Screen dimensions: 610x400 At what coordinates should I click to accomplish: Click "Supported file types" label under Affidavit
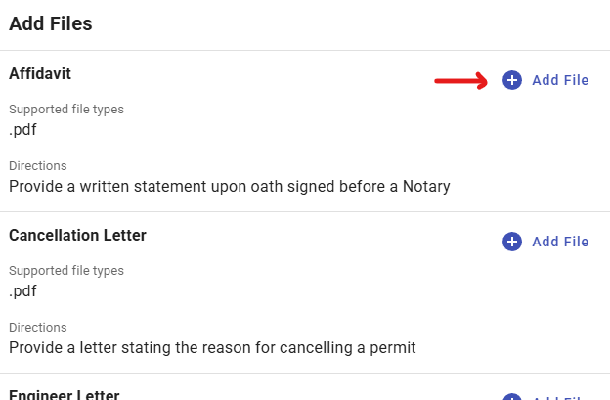point(66,110)
